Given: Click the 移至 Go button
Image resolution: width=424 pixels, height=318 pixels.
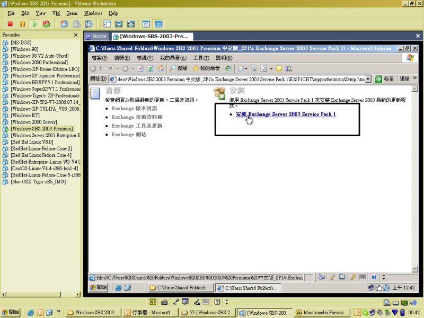Looking at the screenshot, I should click(385, 79).
